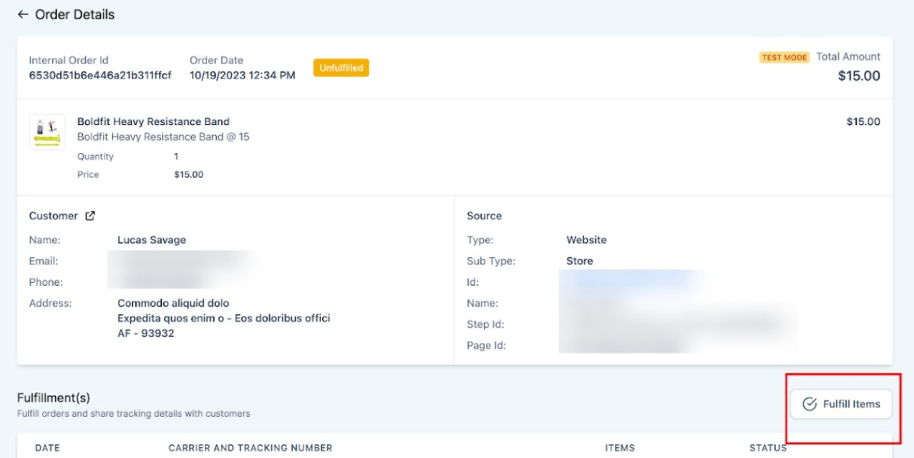Click the checkmark icon in Fulfill Items
The width and height of the screenshot is (914, 458).
tap(810, 404)
